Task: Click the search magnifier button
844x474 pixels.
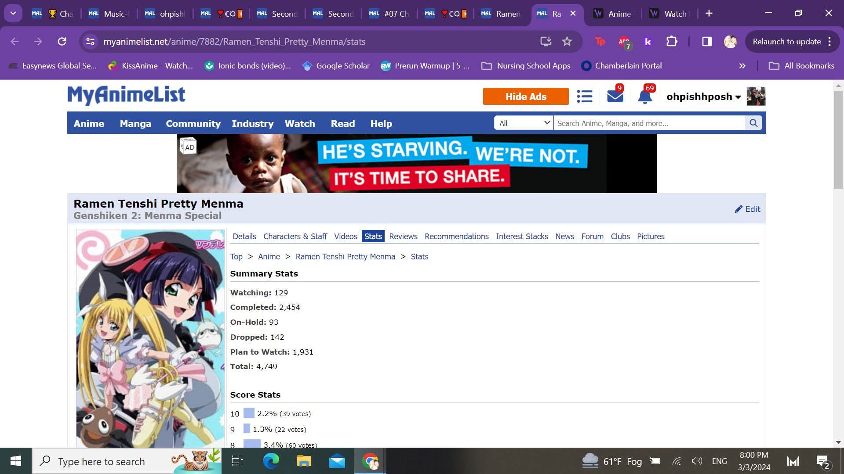Action: pos(753,123)
